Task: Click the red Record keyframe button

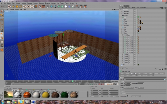Action: 99,84
